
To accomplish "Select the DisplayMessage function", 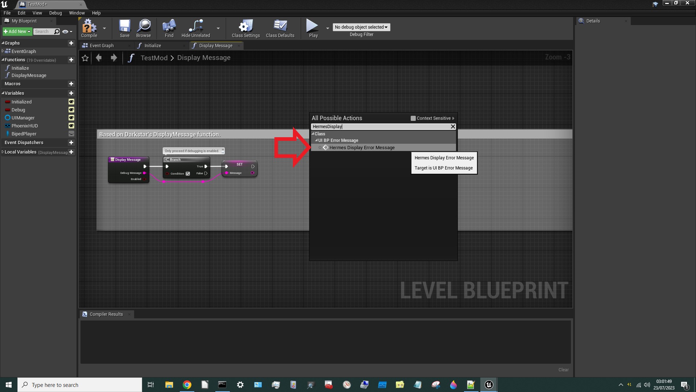I will tap(29, 75).
